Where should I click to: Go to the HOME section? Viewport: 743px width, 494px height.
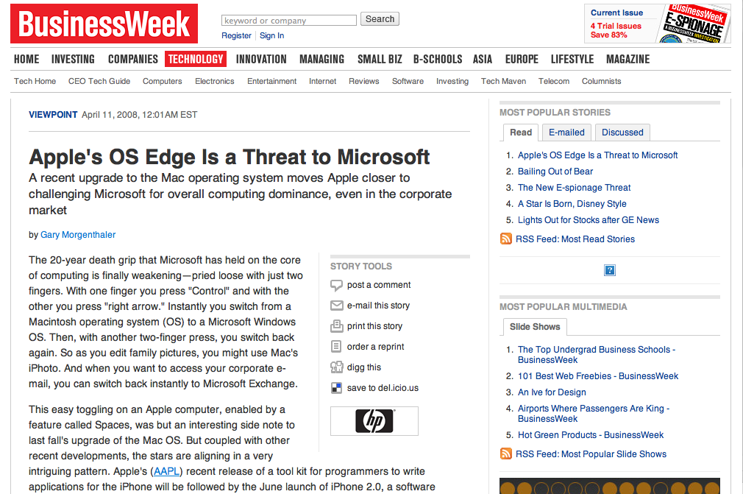click(x=26, y=59)
